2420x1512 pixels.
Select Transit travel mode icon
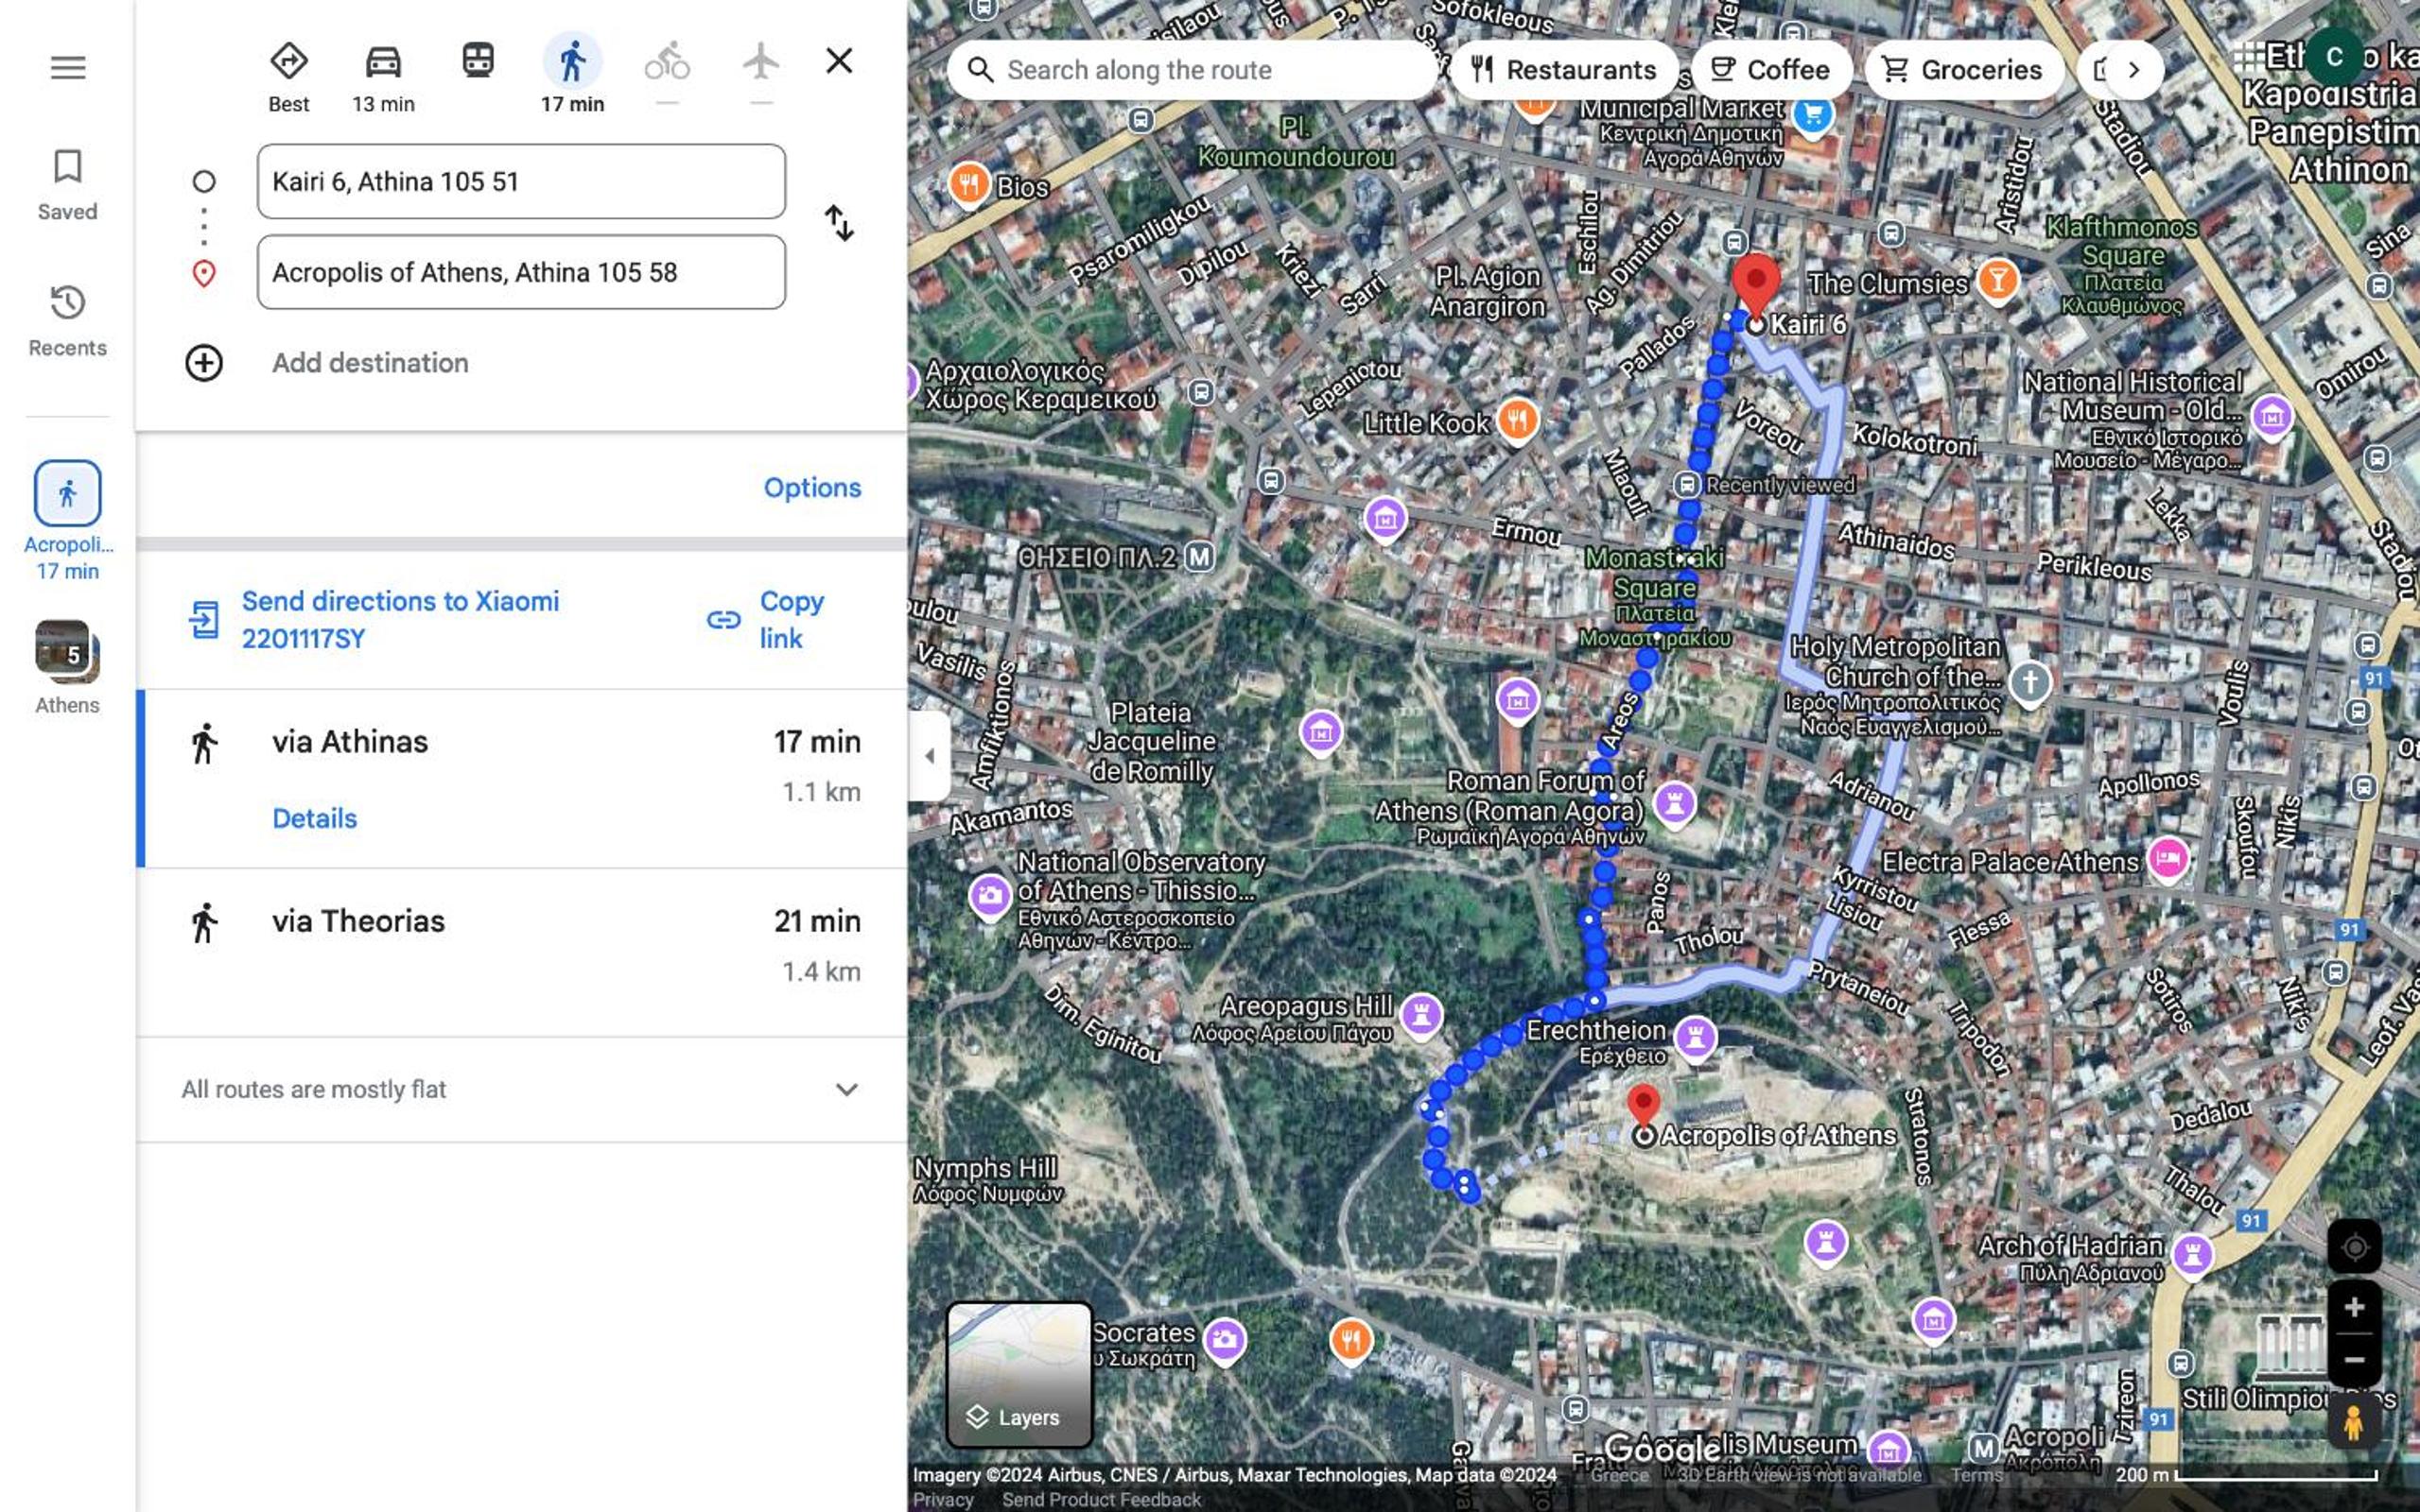tap(479, 61)
